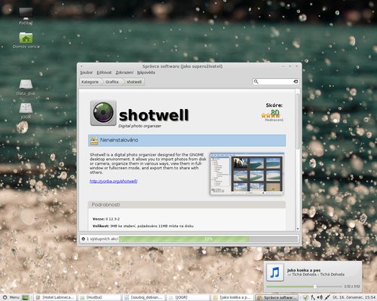This screenshot has width=377, height=301.
Task: Click the '1 výstupních akcí' status button
Action: 100,239
